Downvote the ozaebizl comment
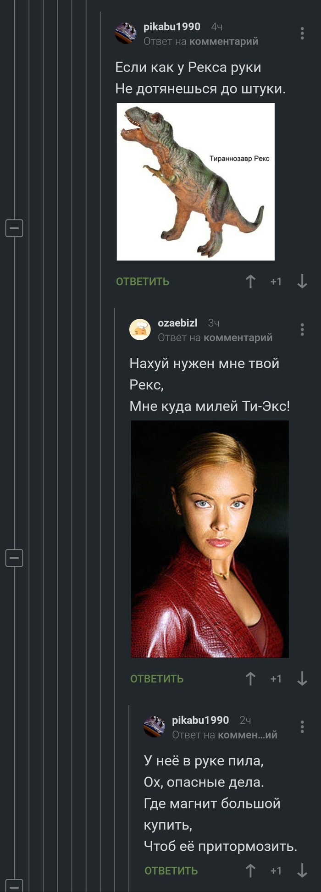Screen dimensions: 321x892 (x=302, y=679)
